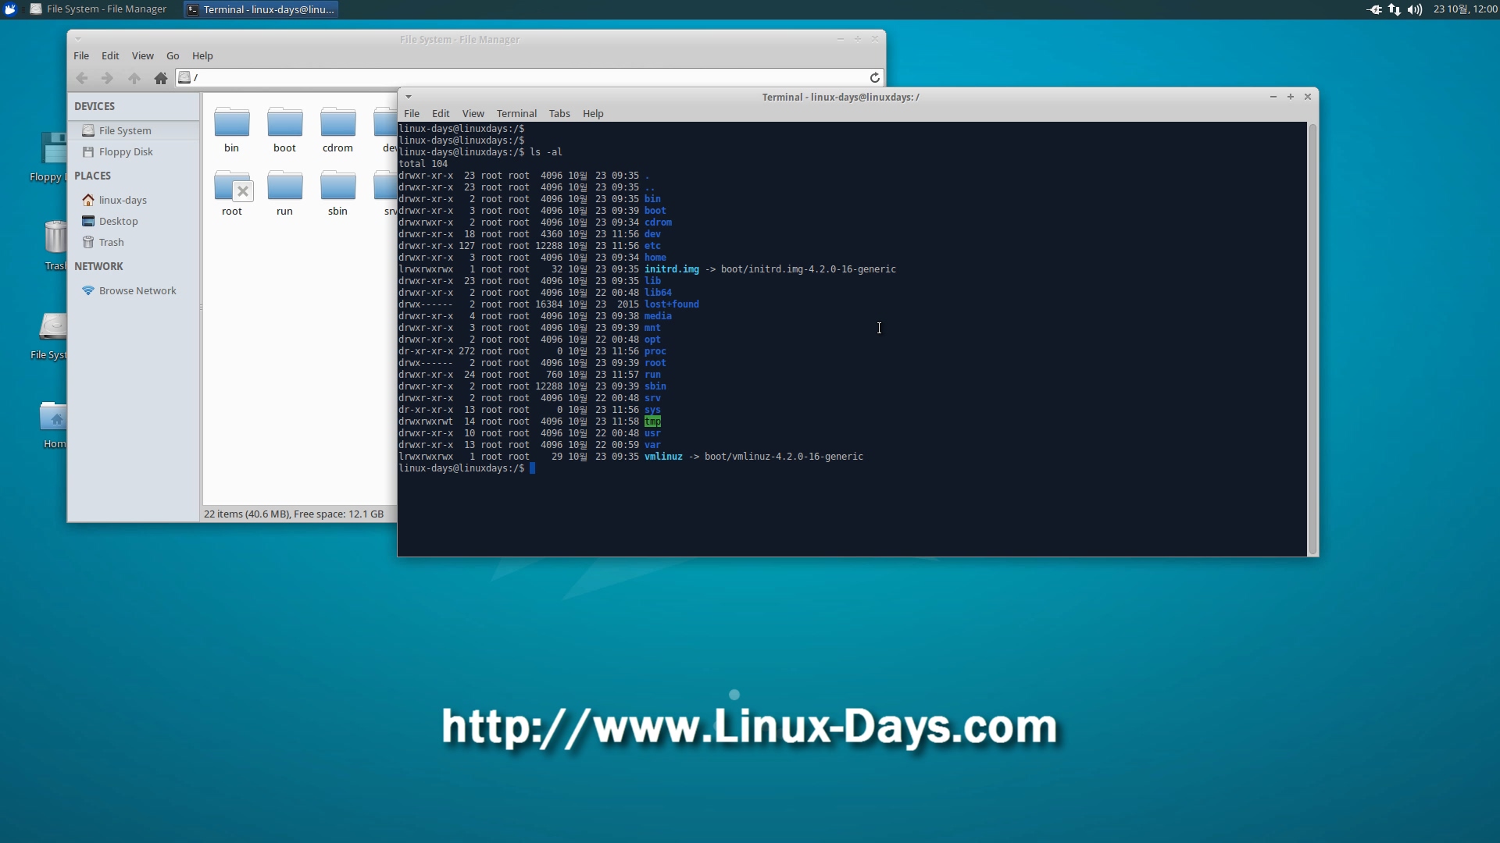The height and width of the screenshot is (843, 1500).
Task: Click the forward arrow in File Manager
Action: click(108, 78)
